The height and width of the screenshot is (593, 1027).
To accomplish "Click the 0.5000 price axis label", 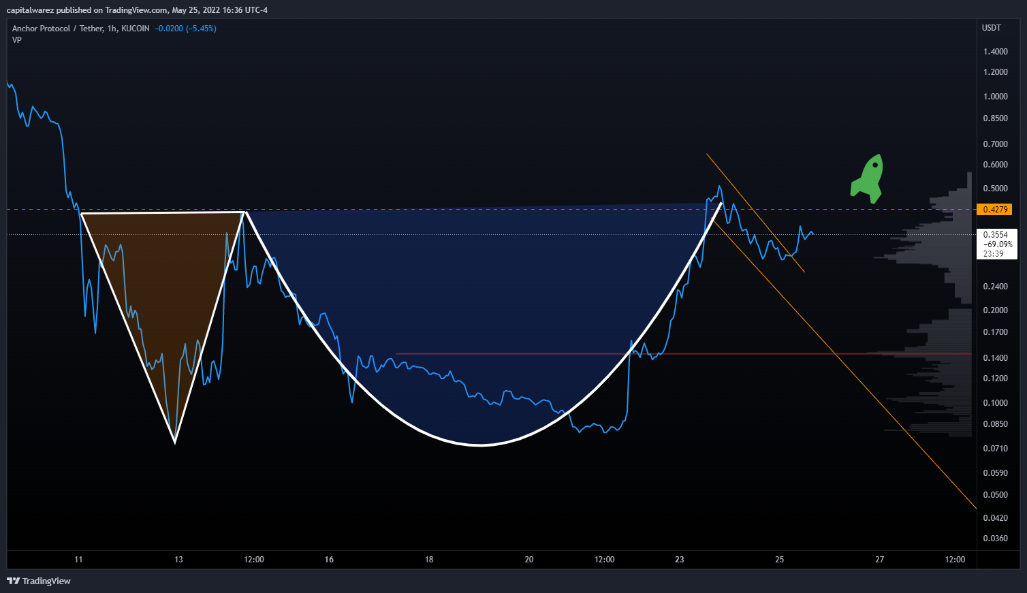I will (996, 189).
